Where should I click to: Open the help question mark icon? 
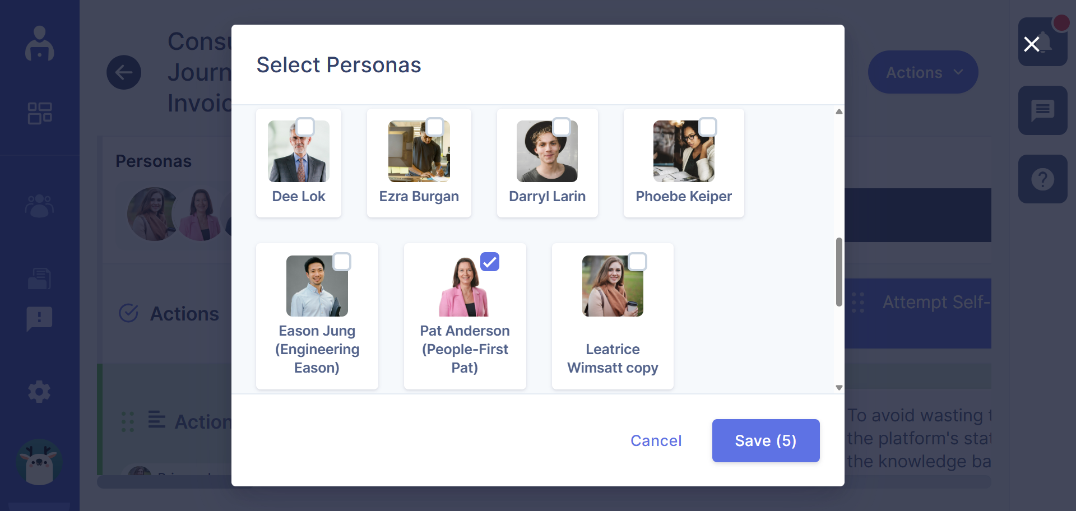[x=1042, y=179]
